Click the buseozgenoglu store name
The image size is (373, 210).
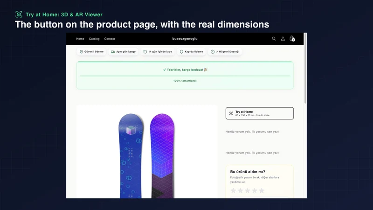185,39
